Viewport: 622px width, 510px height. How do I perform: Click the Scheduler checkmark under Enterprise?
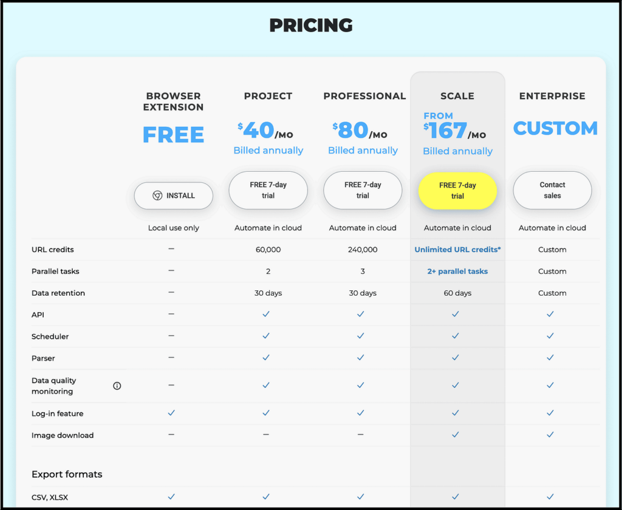(550, 336)
